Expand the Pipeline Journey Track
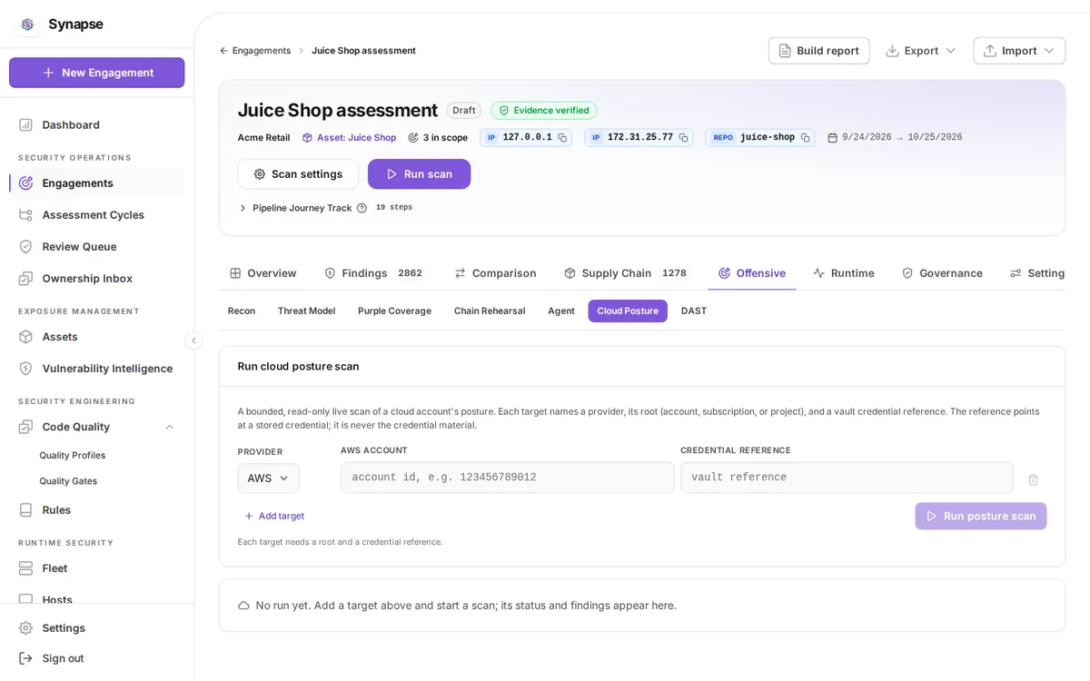This screenshot has height=681, width=1090. pyautogui.click(x=243, y=208)
